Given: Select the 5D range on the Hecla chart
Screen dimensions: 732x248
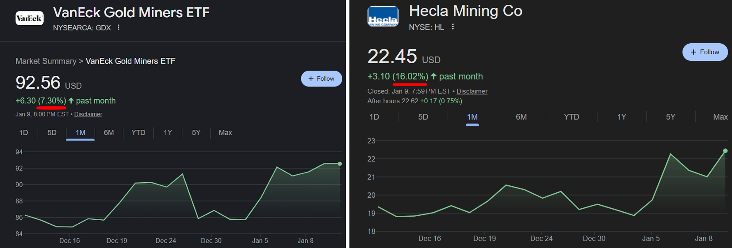Looking at the screenshot, I should pyautogui.click(x=423, y=117).
